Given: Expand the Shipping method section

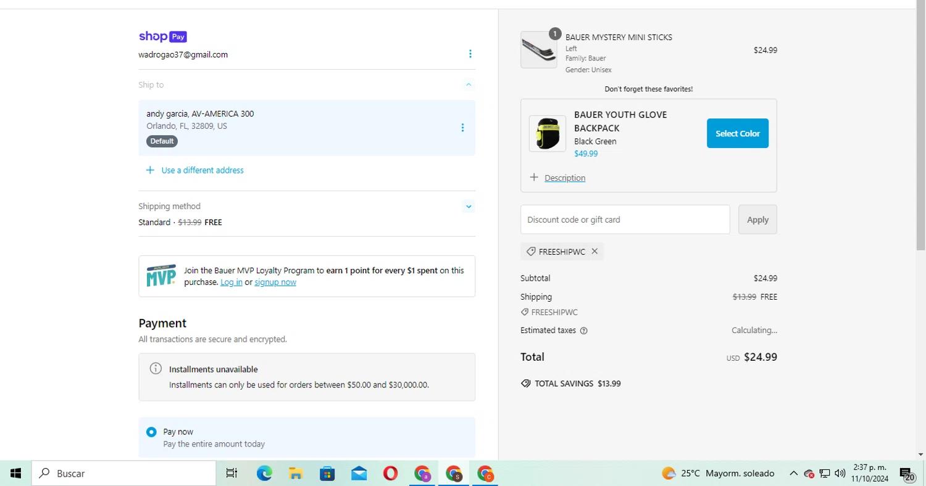Looking at the screenshot, I should 469,207.
